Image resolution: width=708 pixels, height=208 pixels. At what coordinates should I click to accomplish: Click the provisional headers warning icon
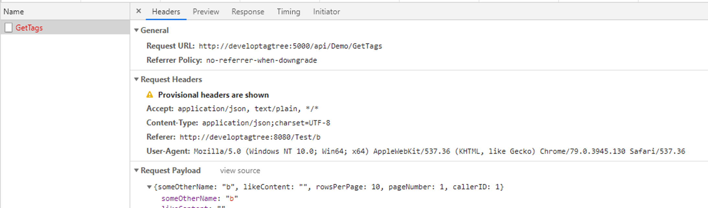(x=150, y=95)
